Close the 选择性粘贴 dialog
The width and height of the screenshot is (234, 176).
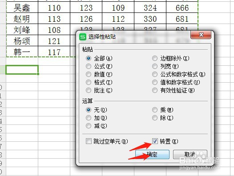201,35
